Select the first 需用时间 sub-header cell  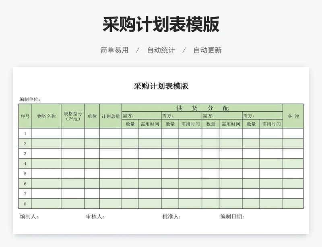coord(150,124)
